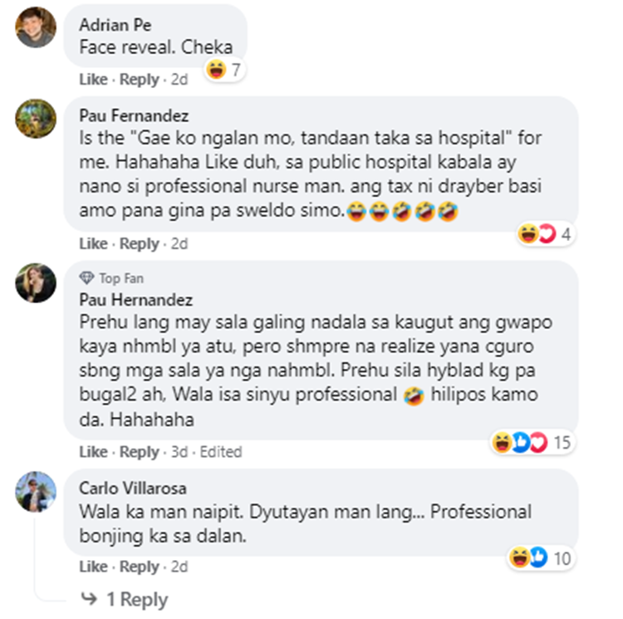Like Pau Fernandez's comment
This screenshot has height=619, width=623.
93,243
